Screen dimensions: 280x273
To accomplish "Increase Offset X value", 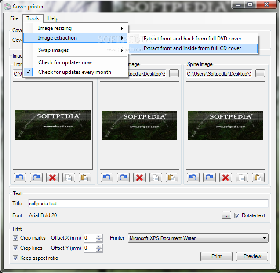I will pyautogui.click(x=98, y=237).
